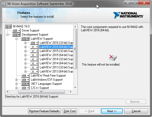
Task: Expand the .NET Languages Support node
Action: coord(16,84)
